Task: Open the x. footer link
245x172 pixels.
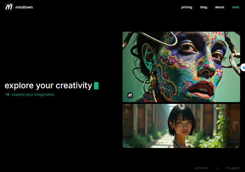Action: pos(217,168)
